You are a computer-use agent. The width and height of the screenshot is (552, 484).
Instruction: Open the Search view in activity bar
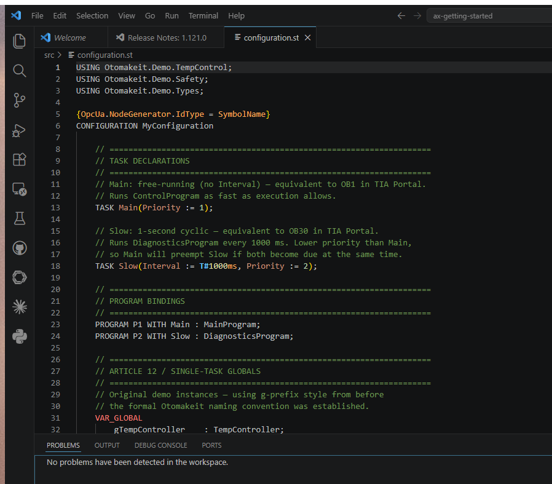point(19,71)
